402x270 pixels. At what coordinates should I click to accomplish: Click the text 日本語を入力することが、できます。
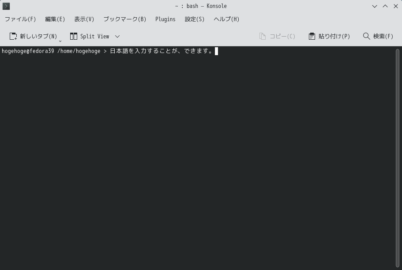(x=162, y=51)
